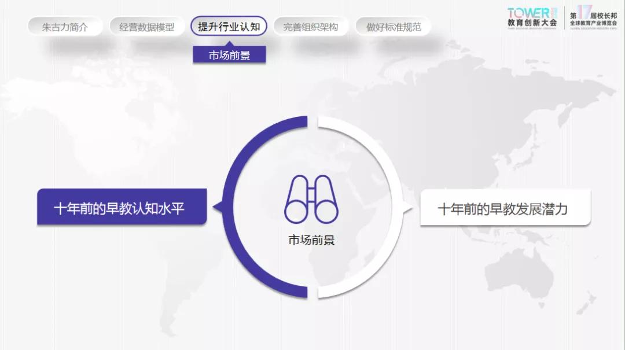Select the highlighted 提升行业认知 tab
Image resolution: width=625 pixels, height=350 pixels.
[x=229, y=26]
